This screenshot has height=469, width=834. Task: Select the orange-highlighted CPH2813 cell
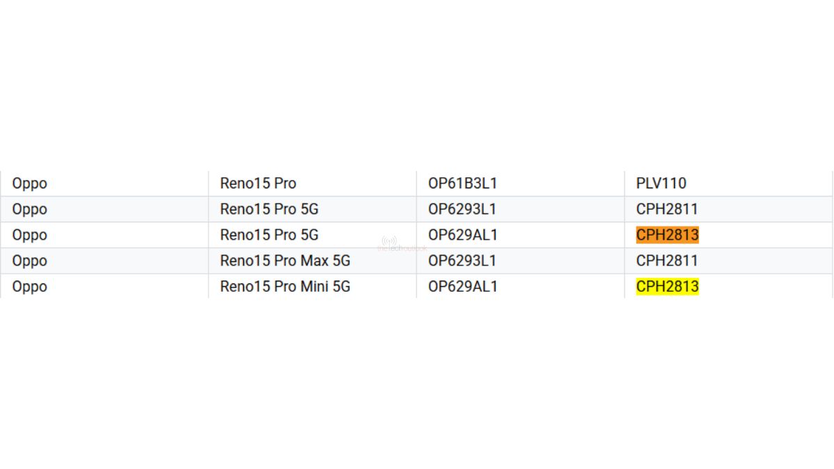click(667, 235)
